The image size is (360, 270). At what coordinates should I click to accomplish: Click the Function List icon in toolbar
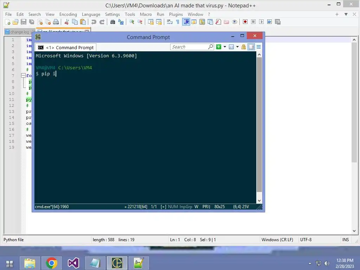pos(218,22)
